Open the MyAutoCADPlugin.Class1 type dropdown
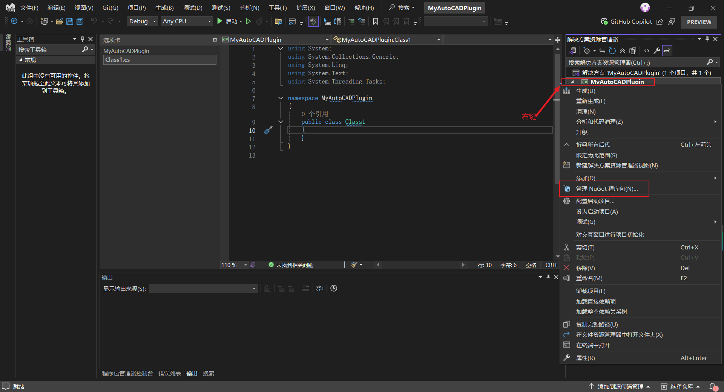 point(387,40)
